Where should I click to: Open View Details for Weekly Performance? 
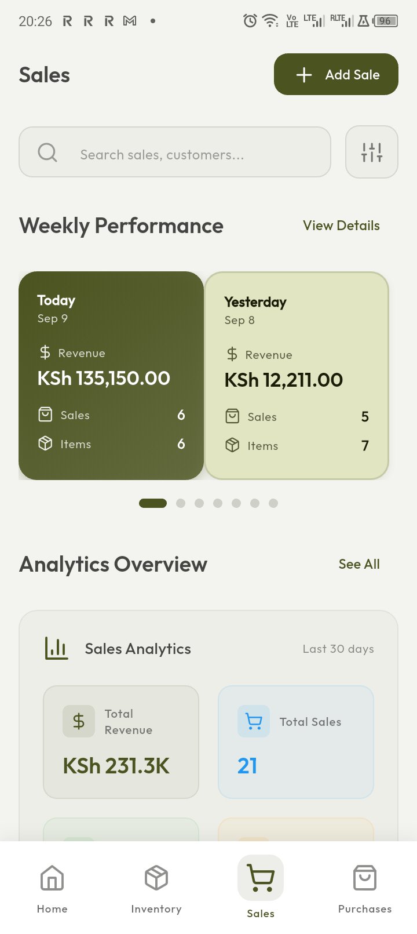click(341, 226)
